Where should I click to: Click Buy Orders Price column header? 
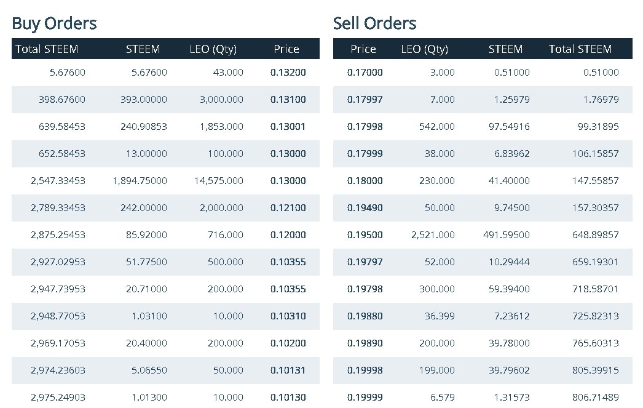(x=286, y=49)
